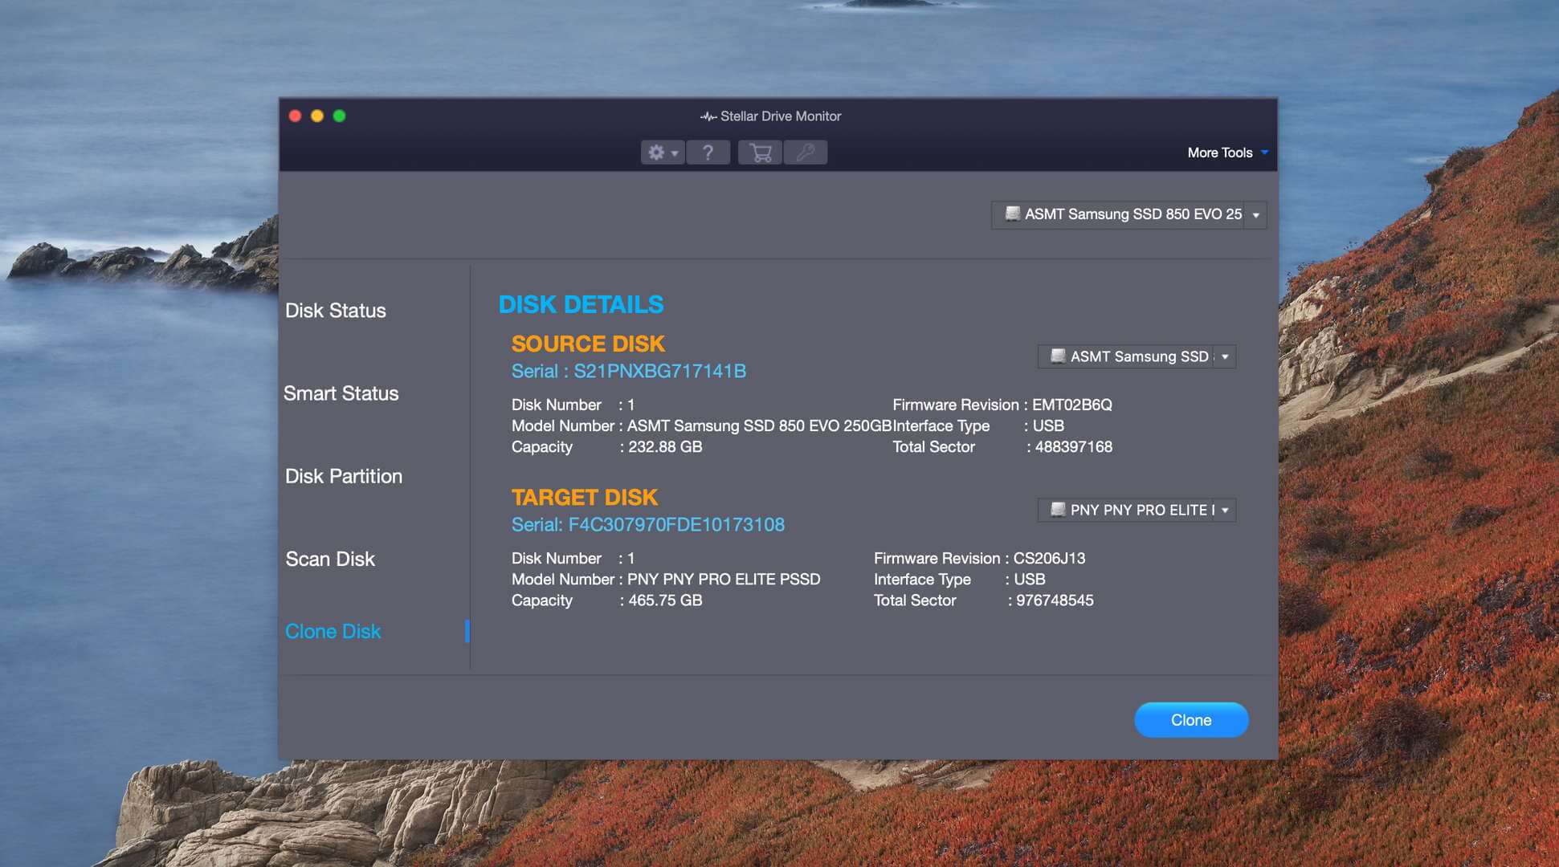
Task: Click the blue Clone button
Action: (x=1191, y=720)
